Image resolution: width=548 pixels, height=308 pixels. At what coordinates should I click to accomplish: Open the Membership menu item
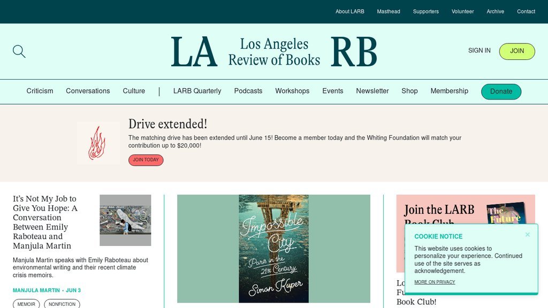tap(449, 91)
